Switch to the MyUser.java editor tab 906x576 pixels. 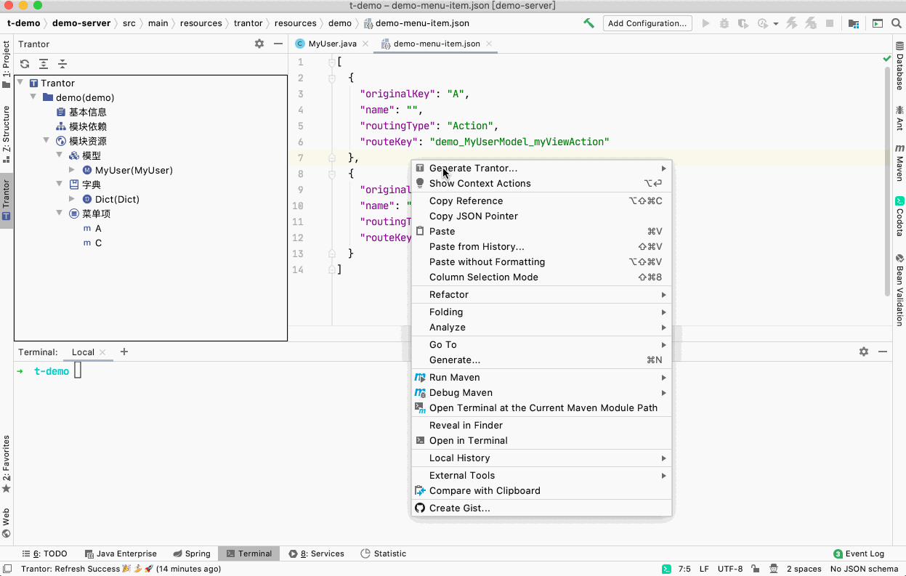(x=326, y=44)
